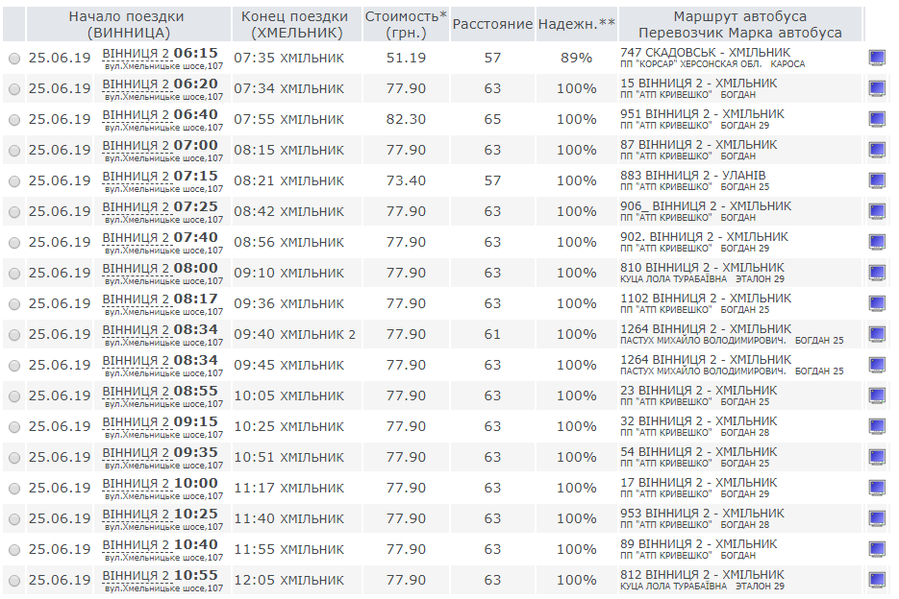Viewport: 899px width, 599px height.
Task: Click ВІННИЦЯ 2 station link at 09:35
Action: 136,452
